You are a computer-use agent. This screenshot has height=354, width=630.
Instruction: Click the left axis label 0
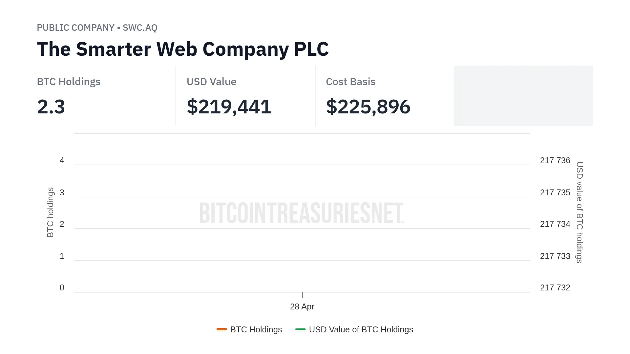click(x=62, y=288)
